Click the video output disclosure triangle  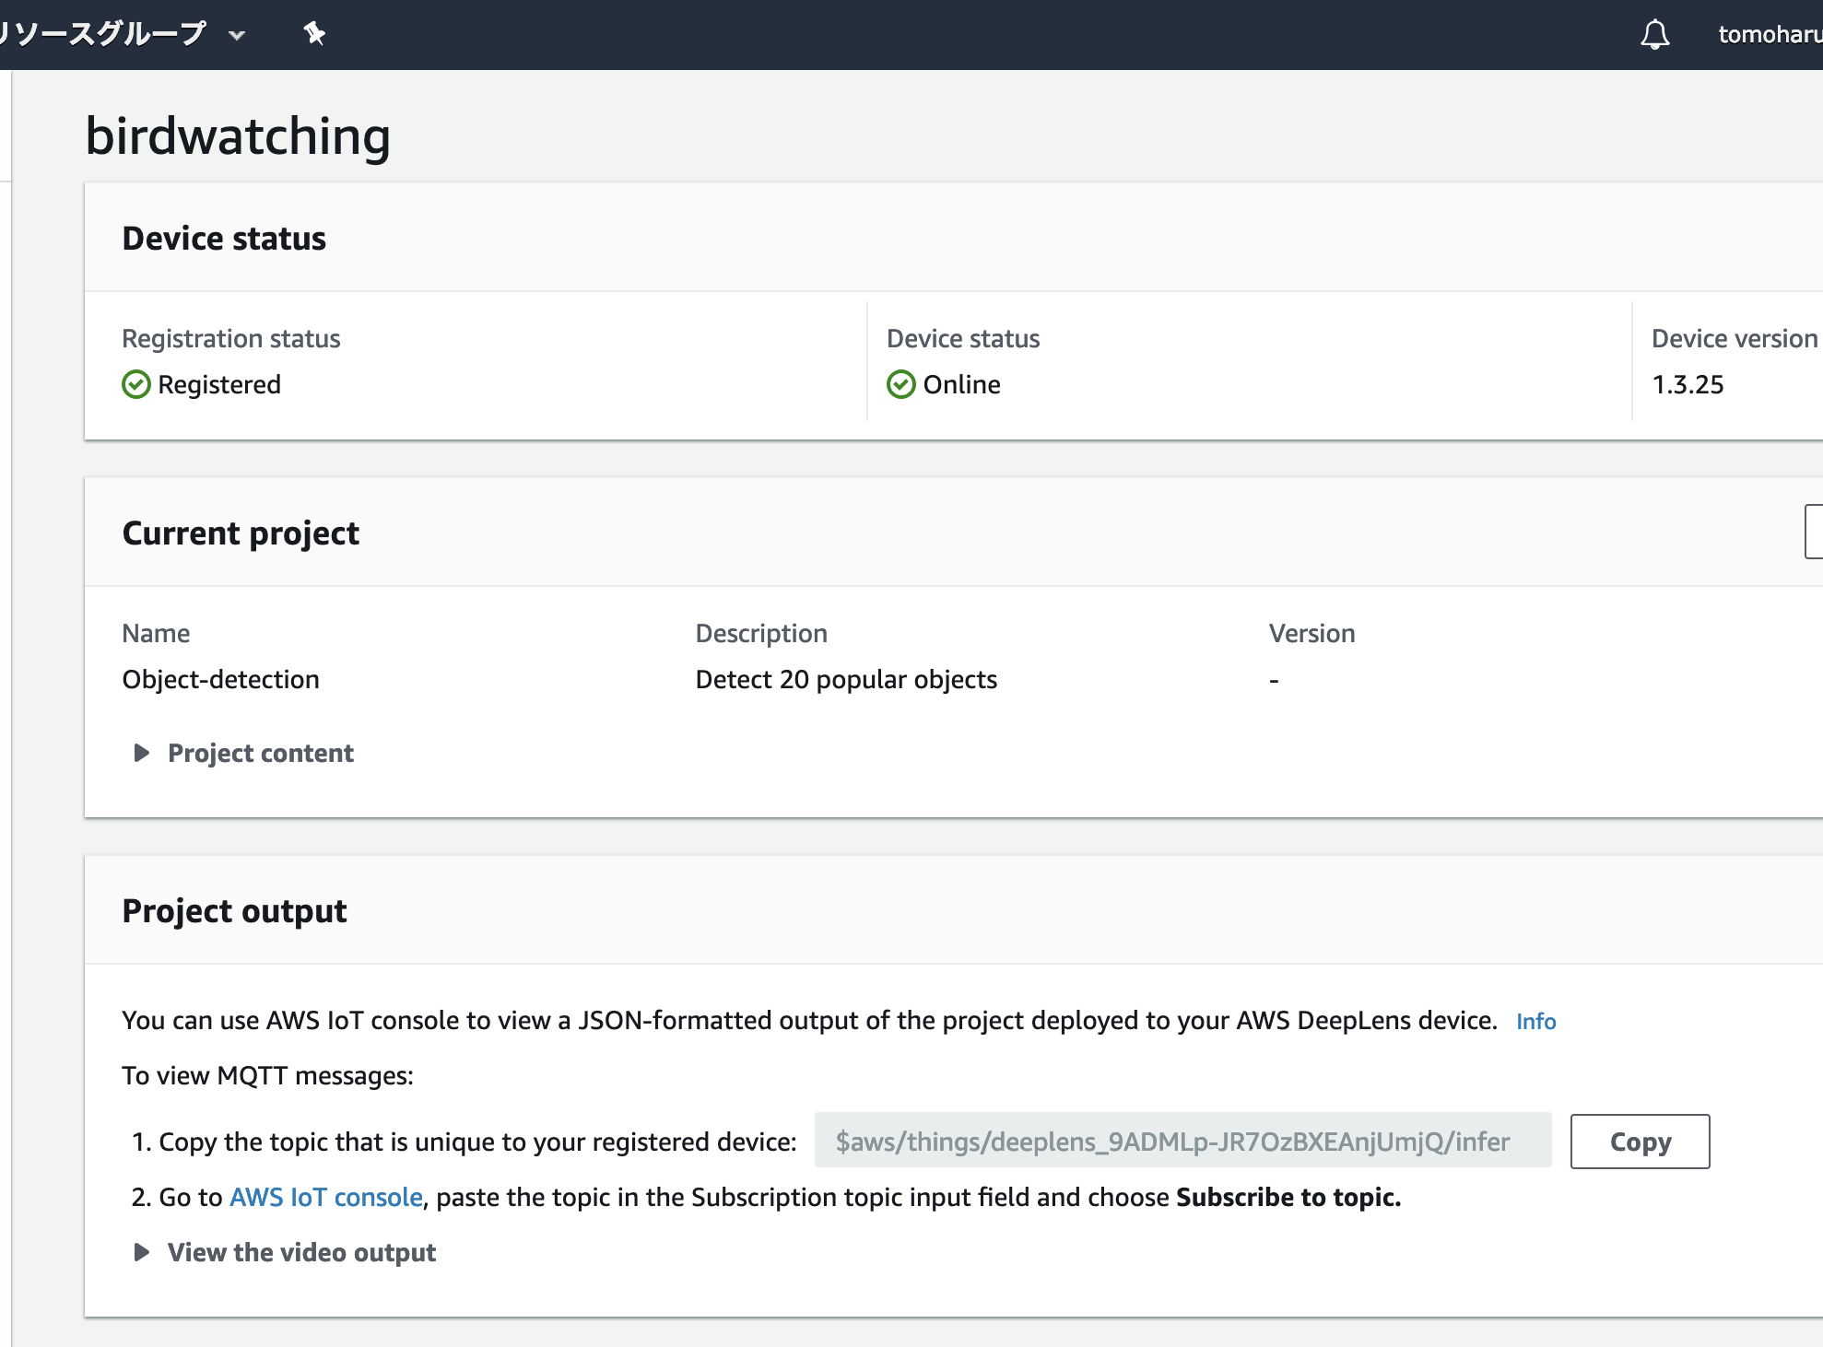click(141, 1252)
